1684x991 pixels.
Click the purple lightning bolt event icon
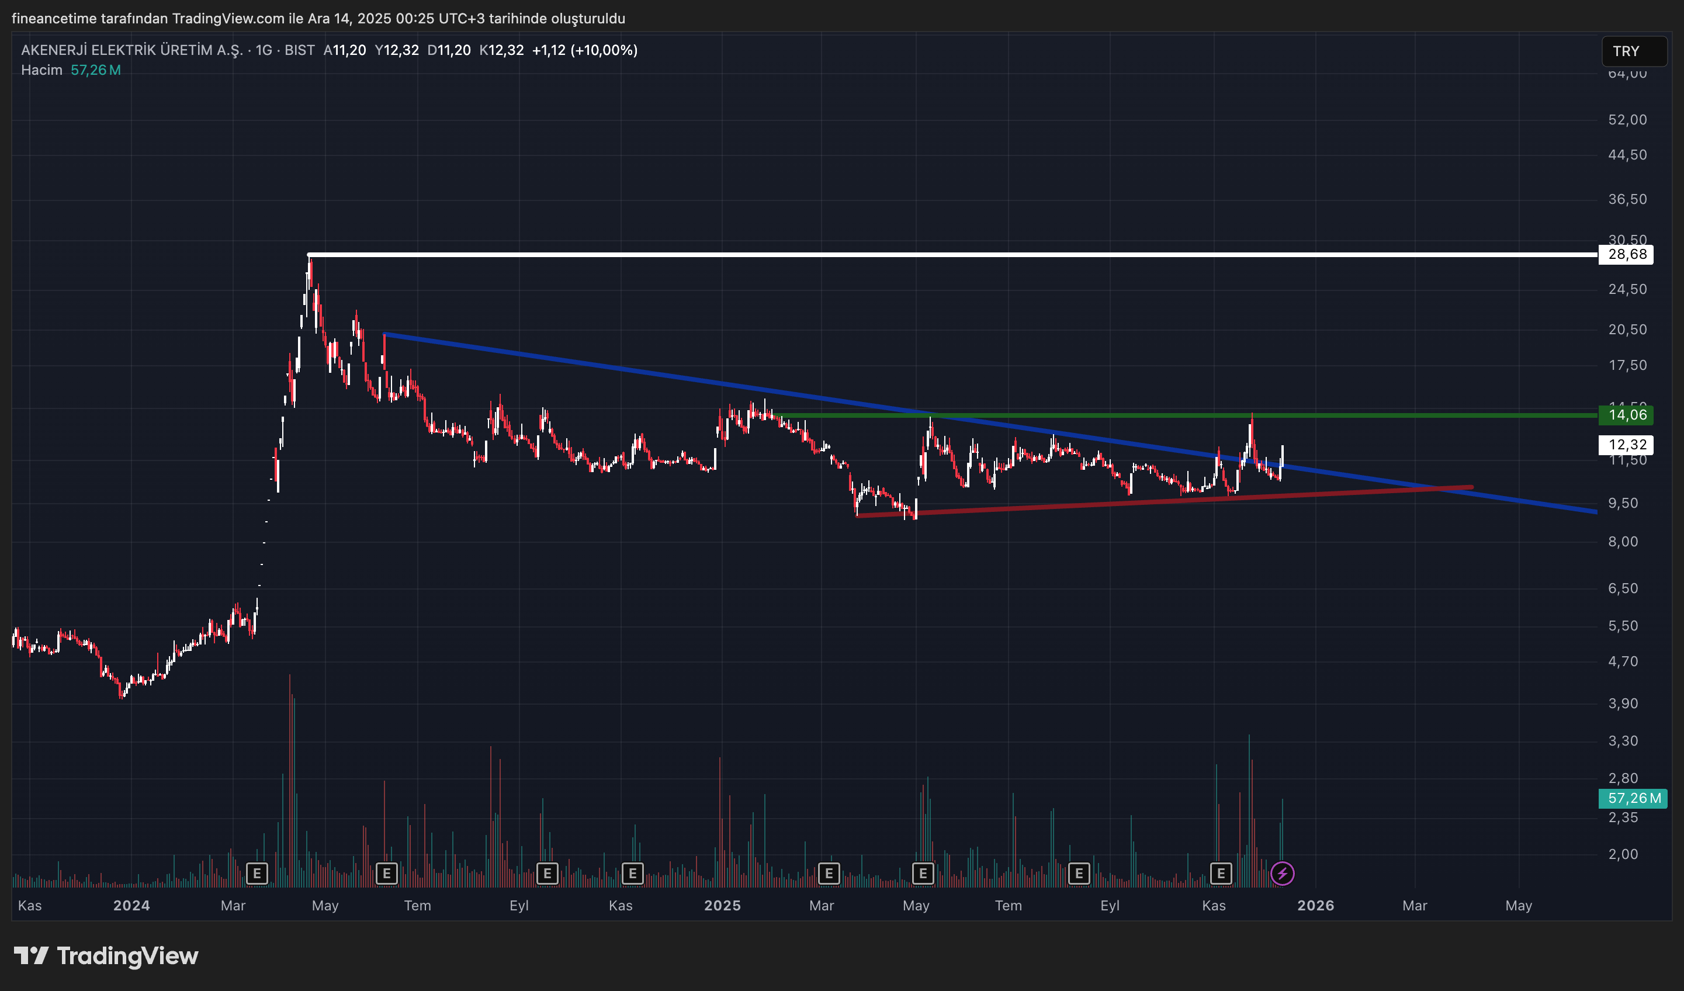pyautogui.click(x=1282, y=874)
